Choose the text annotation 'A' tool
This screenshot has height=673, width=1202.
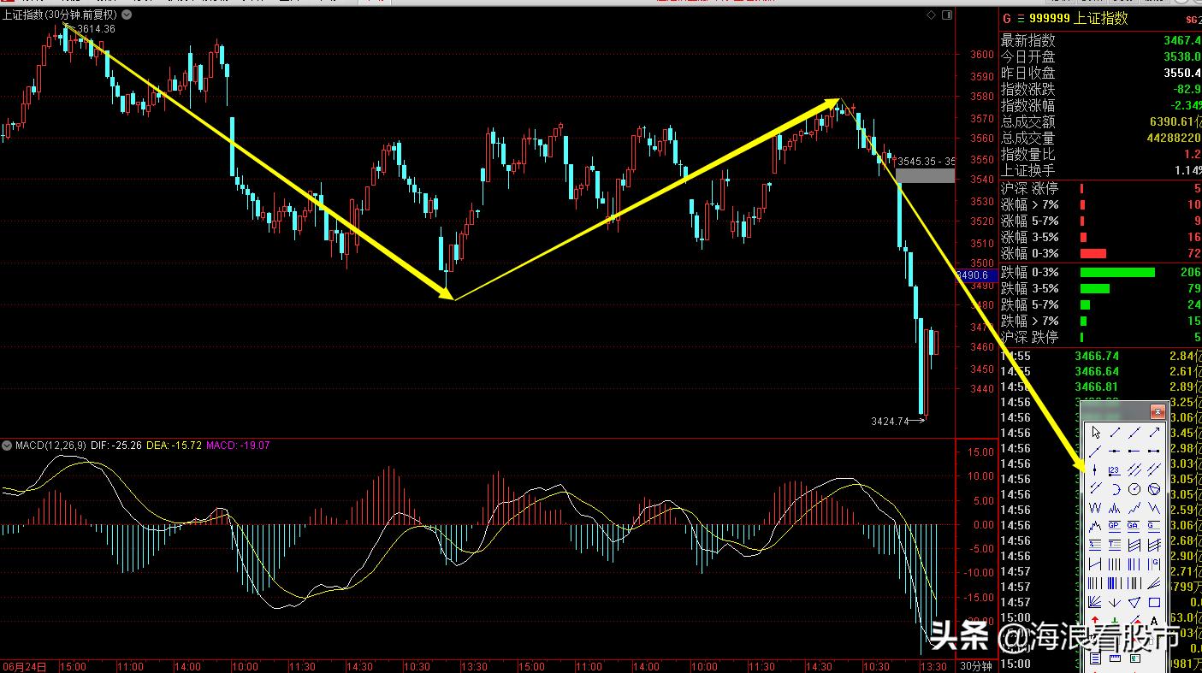tap(1155, 621)
